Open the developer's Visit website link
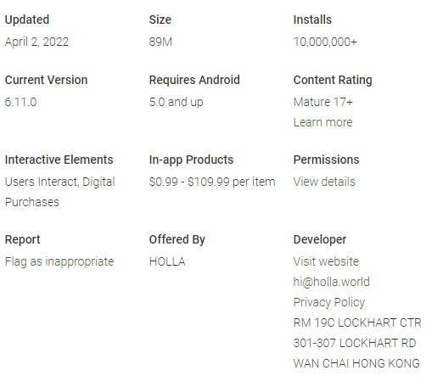This screenshot has width=443, height=387. (326, 261)
